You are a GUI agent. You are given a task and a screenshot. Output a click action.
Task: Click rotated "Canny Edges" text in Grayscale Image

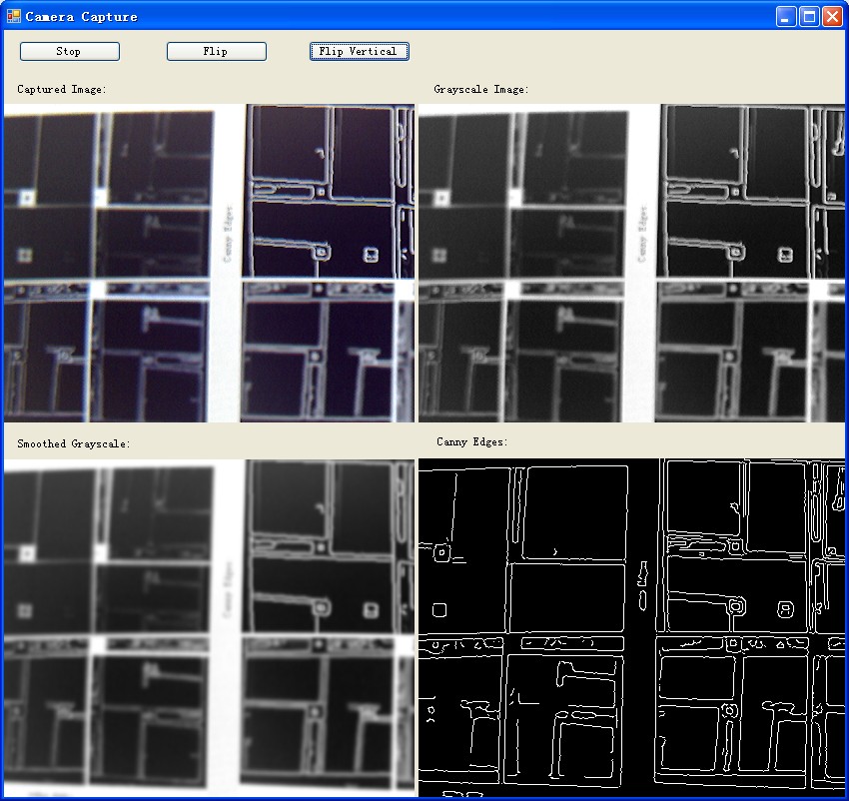pyautogui.click(x=645, y=233)
